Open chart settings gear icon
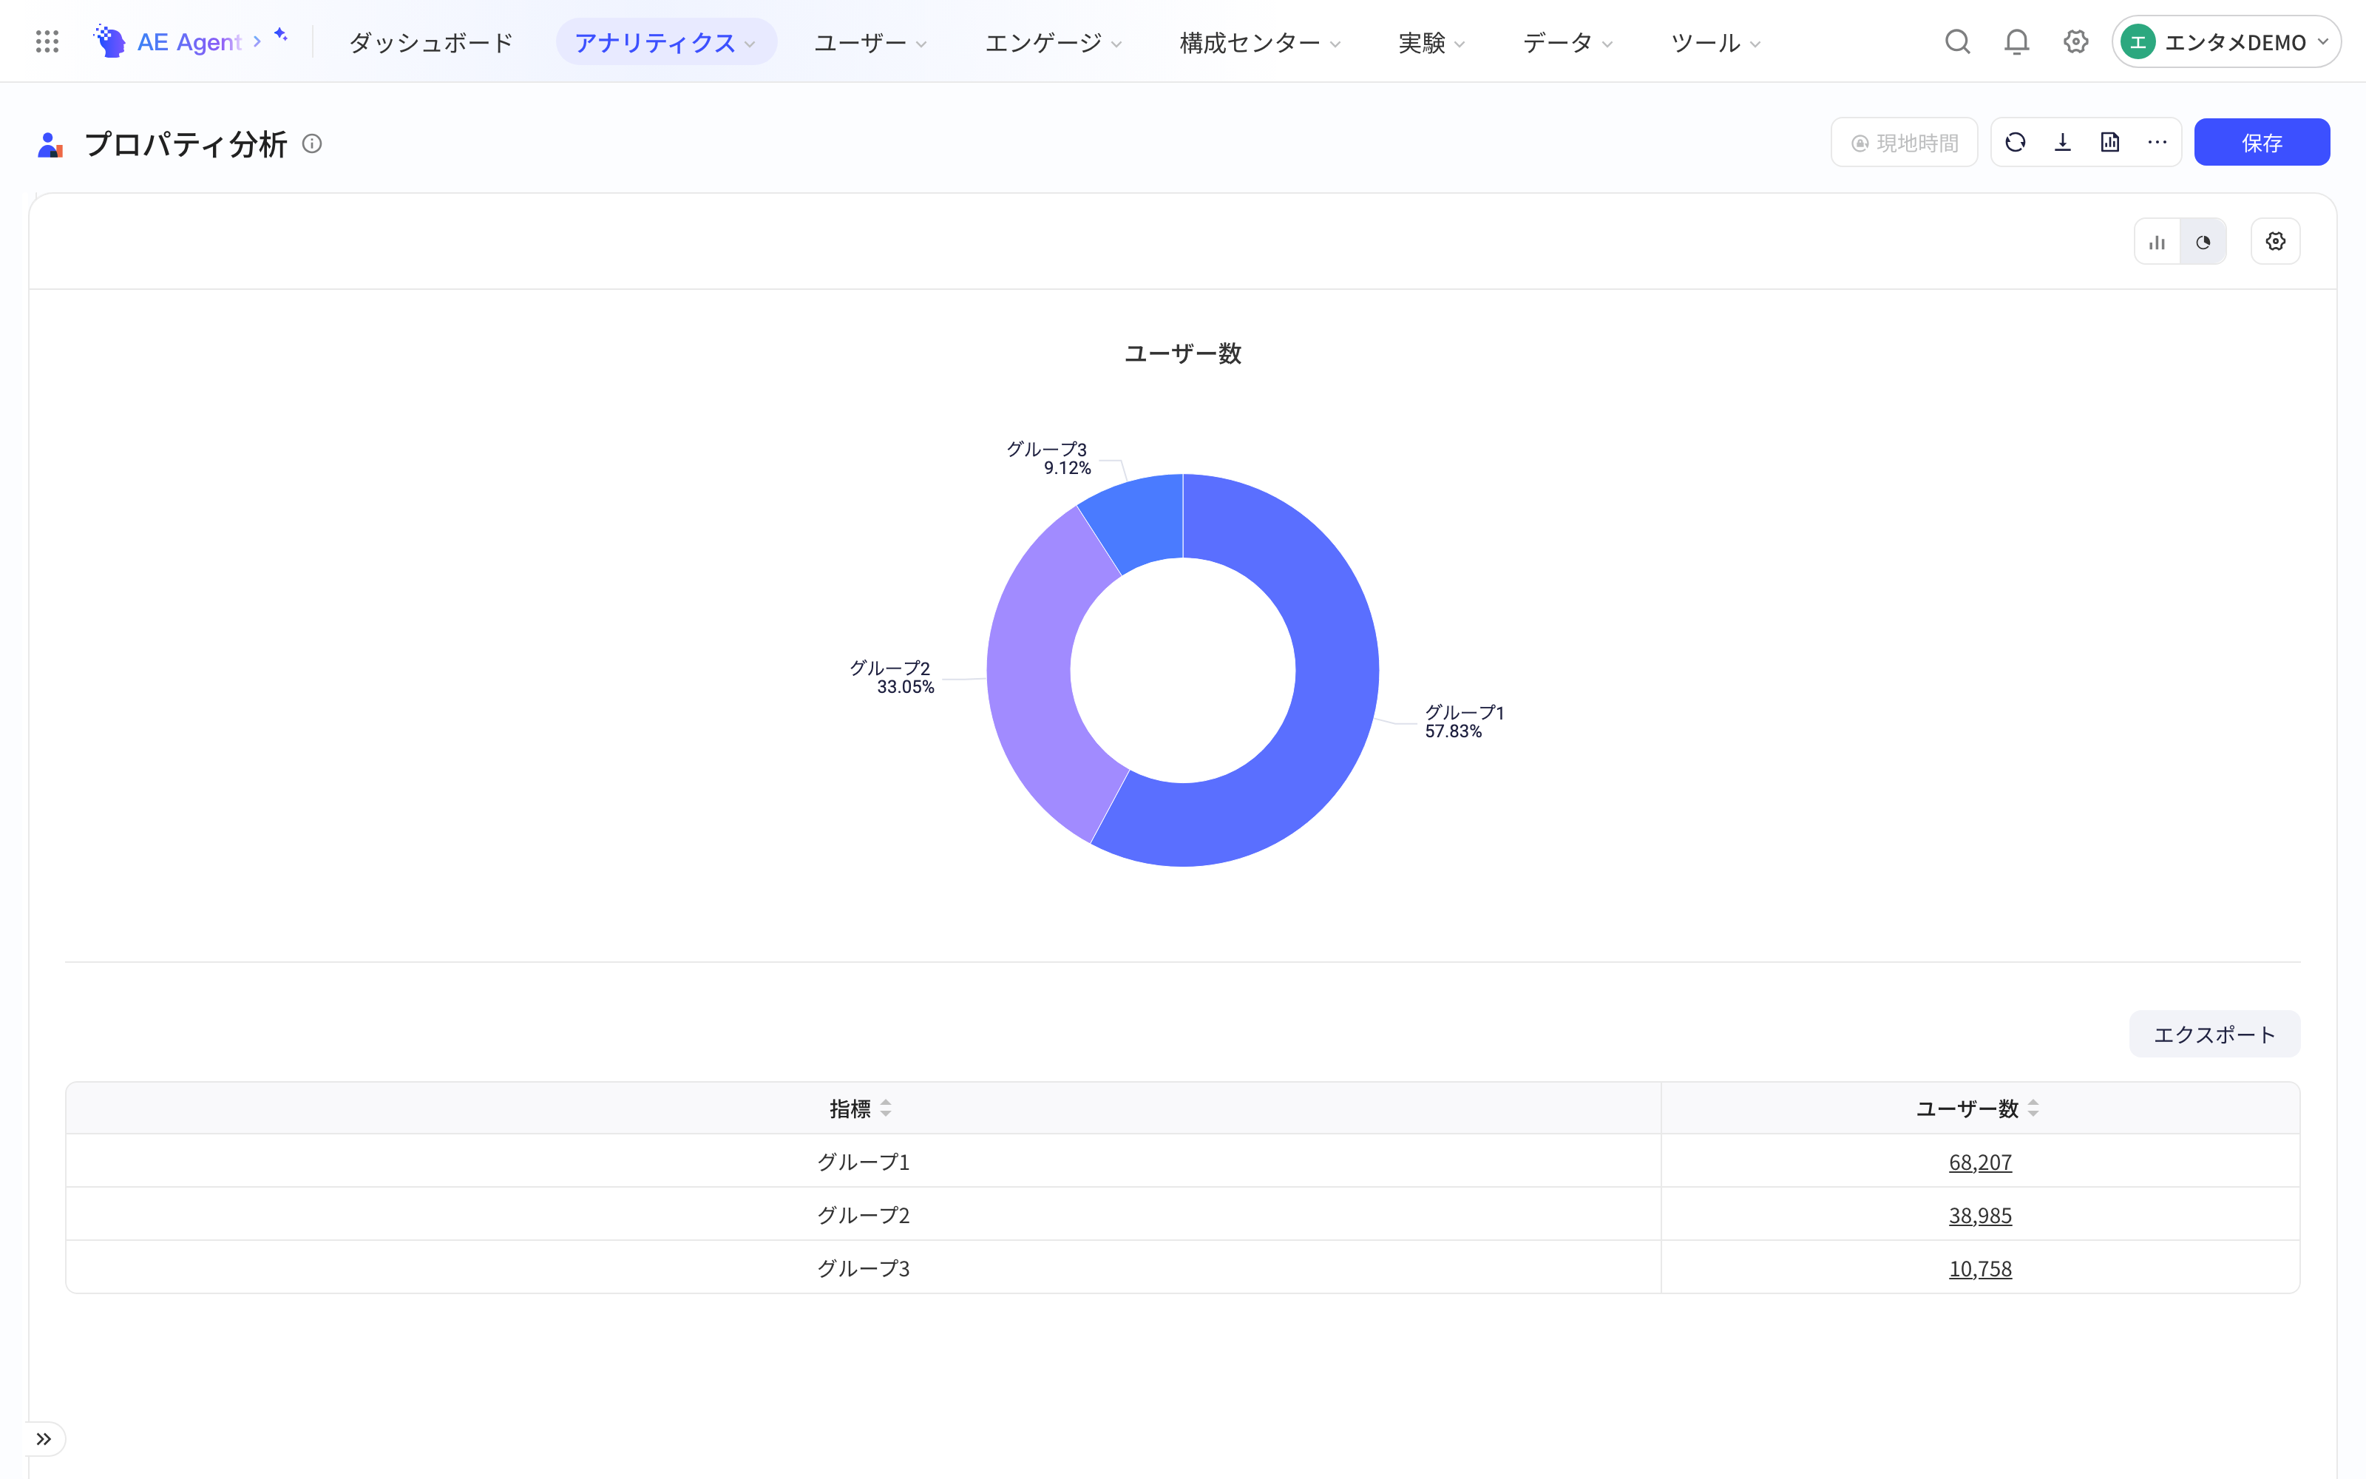The width and height of the screenshot is (2366, 1479). click(2276, 242)
